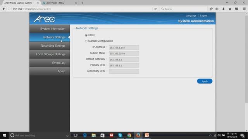Switch to the AREC Media Capture System tab
Viewport: 248px width, 139px height.
tap(18, 3)
